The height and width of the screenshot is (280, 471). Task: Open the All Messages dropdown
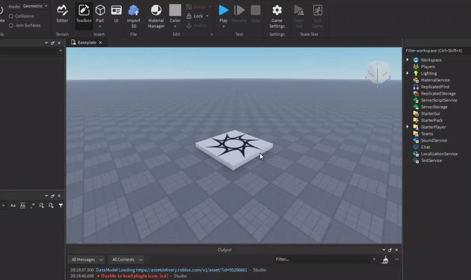(87, 260)
